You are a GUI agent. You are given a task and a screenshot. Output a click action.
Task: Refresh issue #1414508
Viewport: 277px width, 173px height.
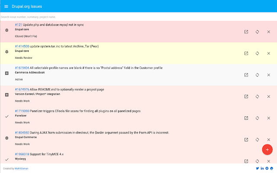coord(257,53)
